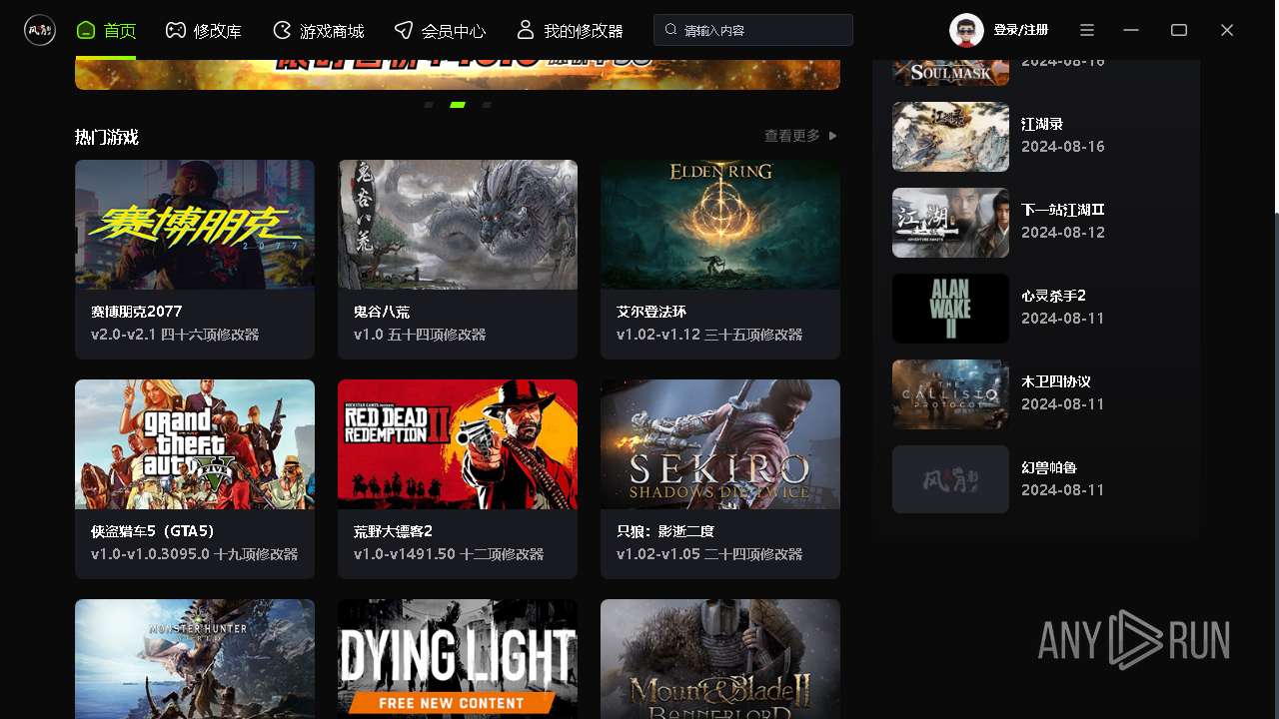The height and width of the screenshot is (719, 1279).
Task: Open the Red Dead Redemption II thumbnail
Action: [x=458, y=444]
